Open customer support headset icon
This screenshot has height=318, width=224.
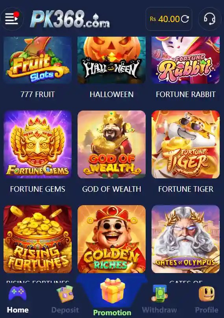click(x=209, y=19)
